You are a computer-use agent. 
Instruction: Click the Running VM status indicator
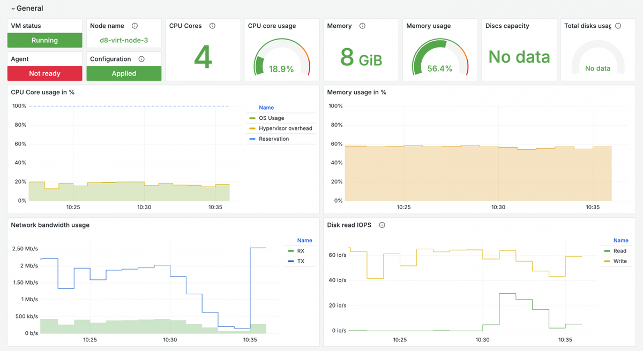pos(45,40)
